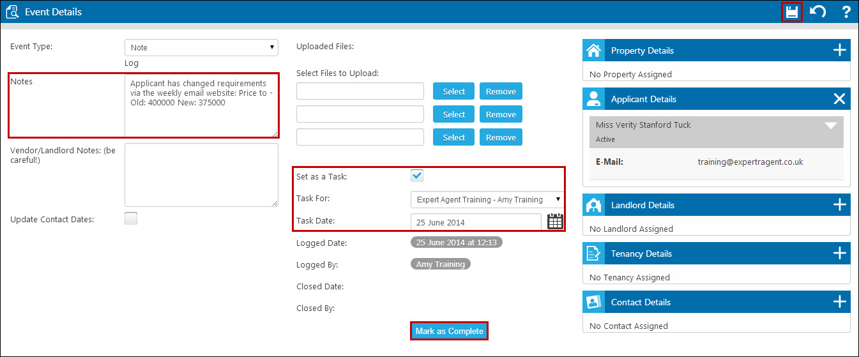
Task: Click the Applicant Details panel header
Action: coord(717,99)
